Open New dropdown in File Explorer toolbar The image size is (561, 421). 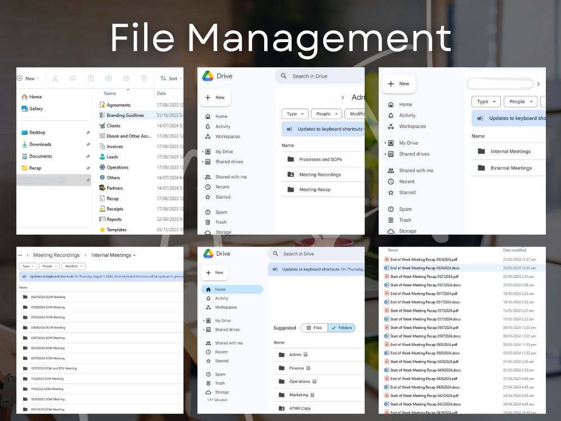coord(28,79)
